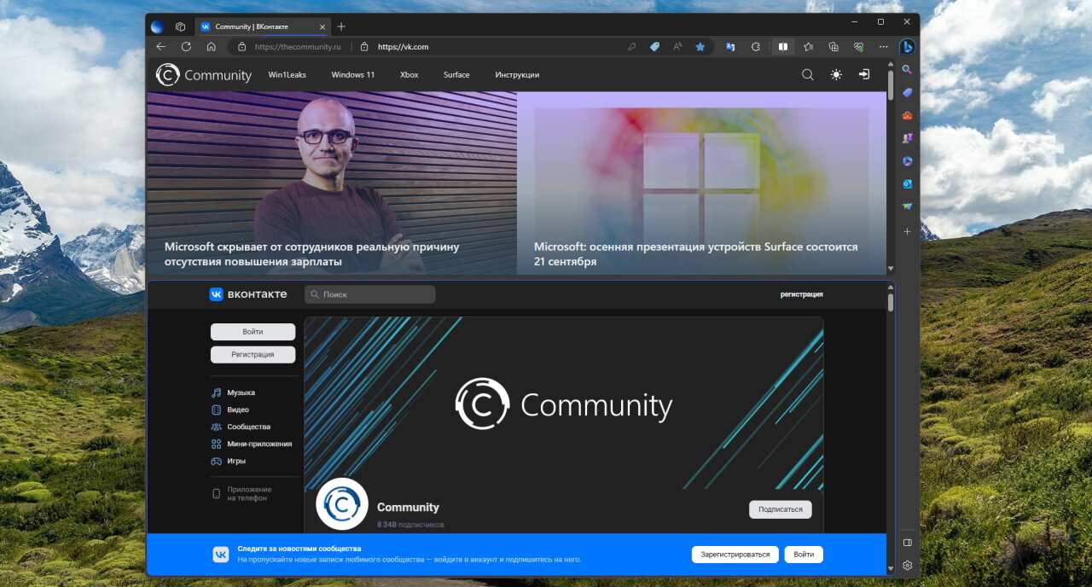
Task: Click the site login arrow icon
Action: coord(864,75)
